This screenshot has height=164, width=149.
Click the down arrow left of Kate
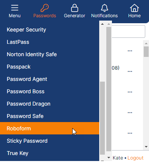click(x=109, y=158)
